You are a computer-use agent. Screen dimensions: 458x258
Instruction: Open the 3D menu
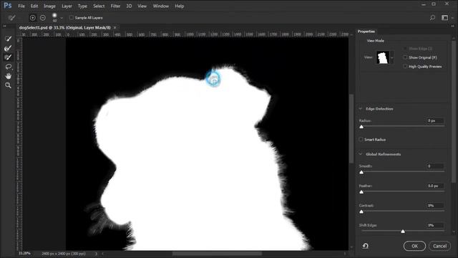(129, 6)
